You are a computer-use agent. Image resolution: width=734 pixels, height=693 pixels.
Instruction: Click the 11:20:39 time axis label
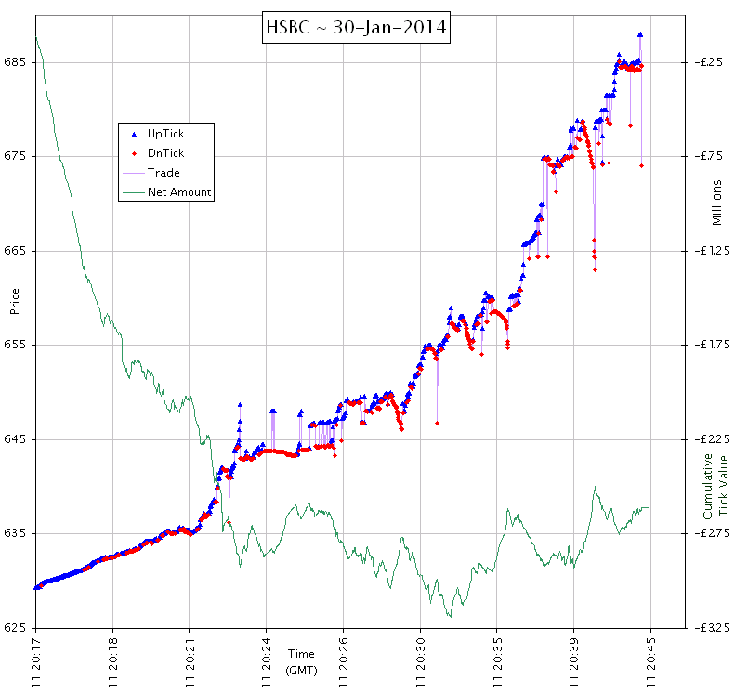tap(573, 662)
